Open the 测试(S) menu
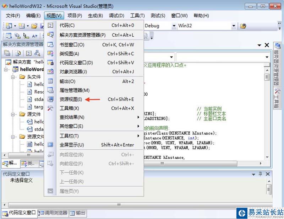 tap(158, 16)
